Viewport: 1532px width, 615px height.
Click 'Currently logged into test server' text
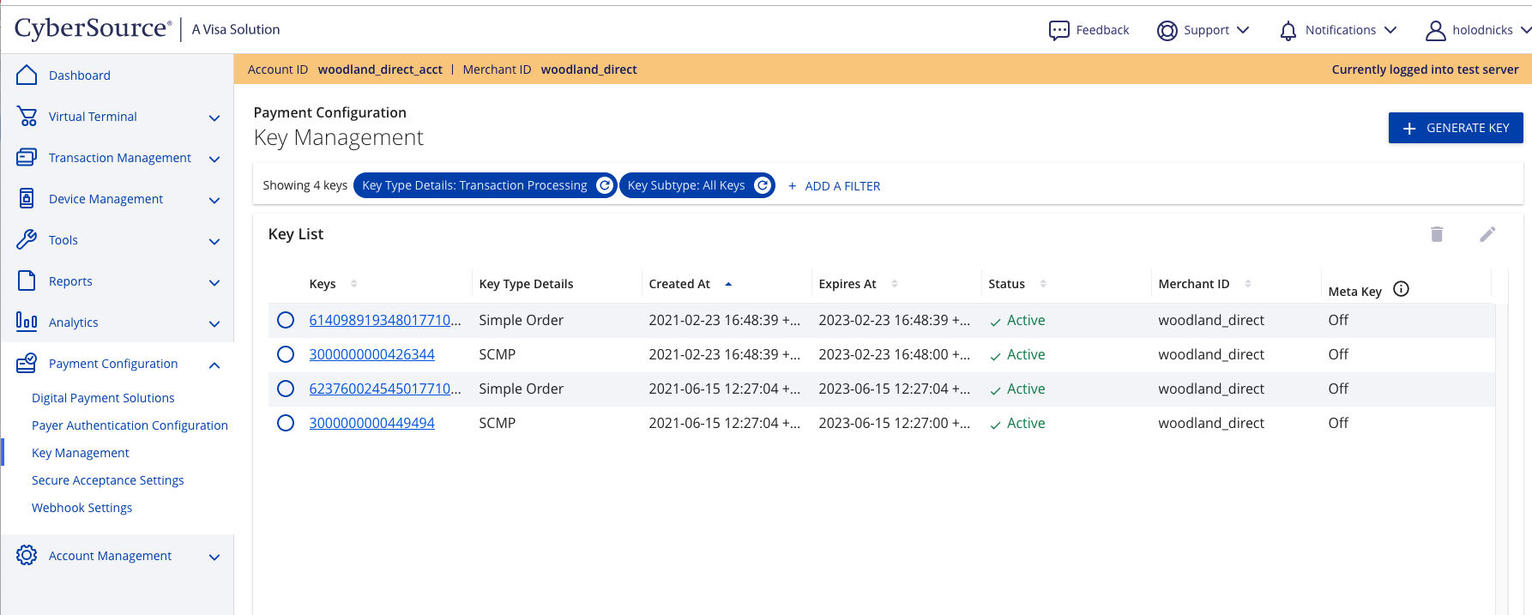click(1425, 69)
